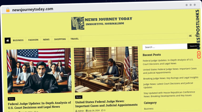Open the judge at desk article thumbnail
202x112 pixels.
tap(106, 69)
